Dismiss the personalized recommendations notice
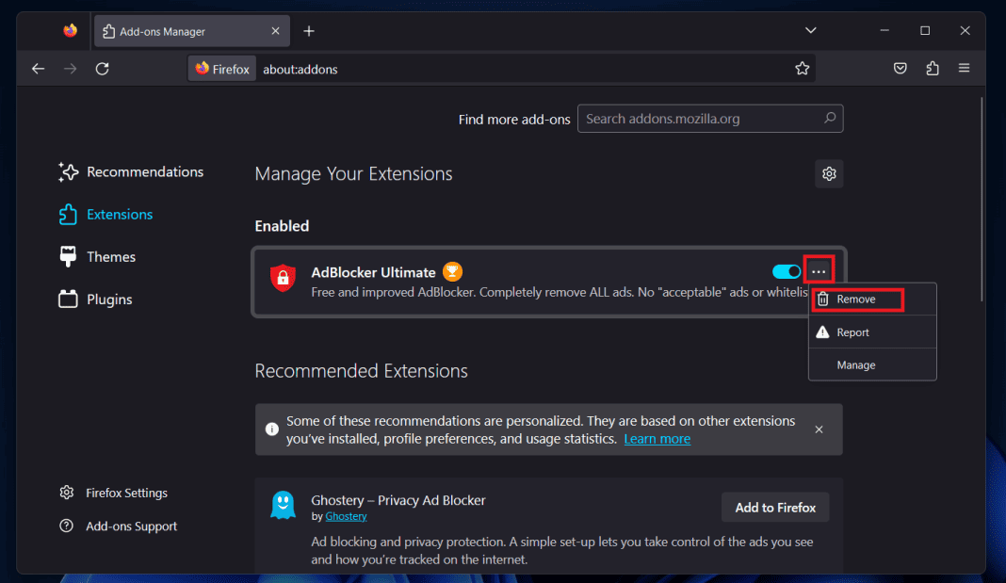Viewport: 1006px width, 583px height. pyautogui.click(x=819, y=429)
